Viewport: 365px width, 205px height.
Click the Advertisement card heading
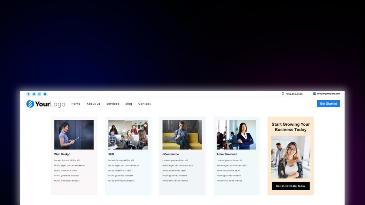pos(227,154)
